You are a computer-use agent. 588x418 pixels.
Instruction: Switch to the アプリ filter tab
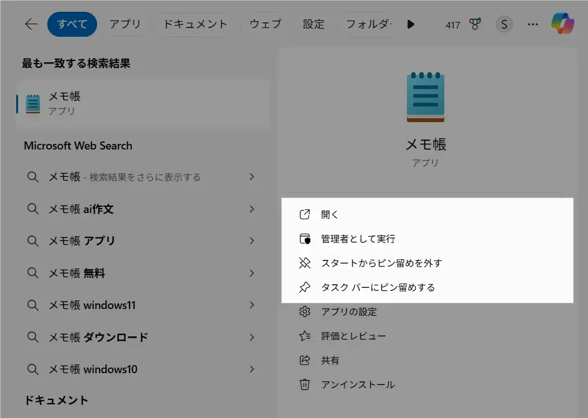click(x=125, y=24)
